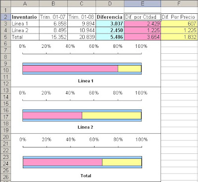Screen dimensions: 198x182
Task: Select yellow cell showing 607
Action: [x=179, y=24]
